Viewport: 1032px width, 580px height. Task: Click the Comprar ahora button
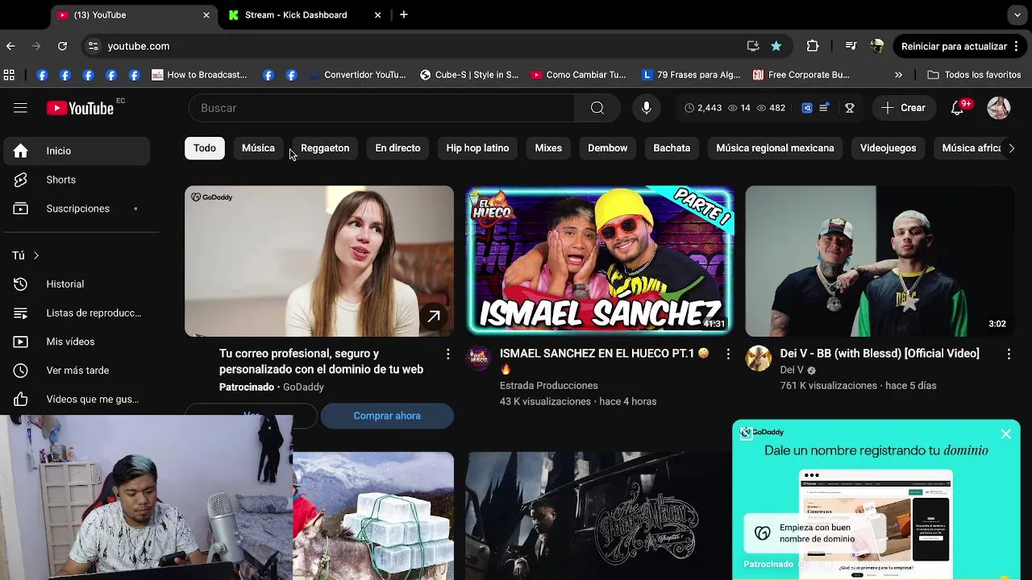387,416
